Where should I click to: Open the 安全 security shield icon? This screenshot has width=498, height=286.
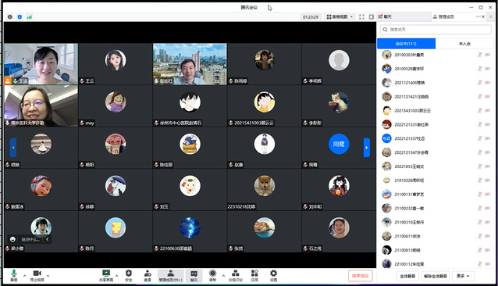[129, 275]
